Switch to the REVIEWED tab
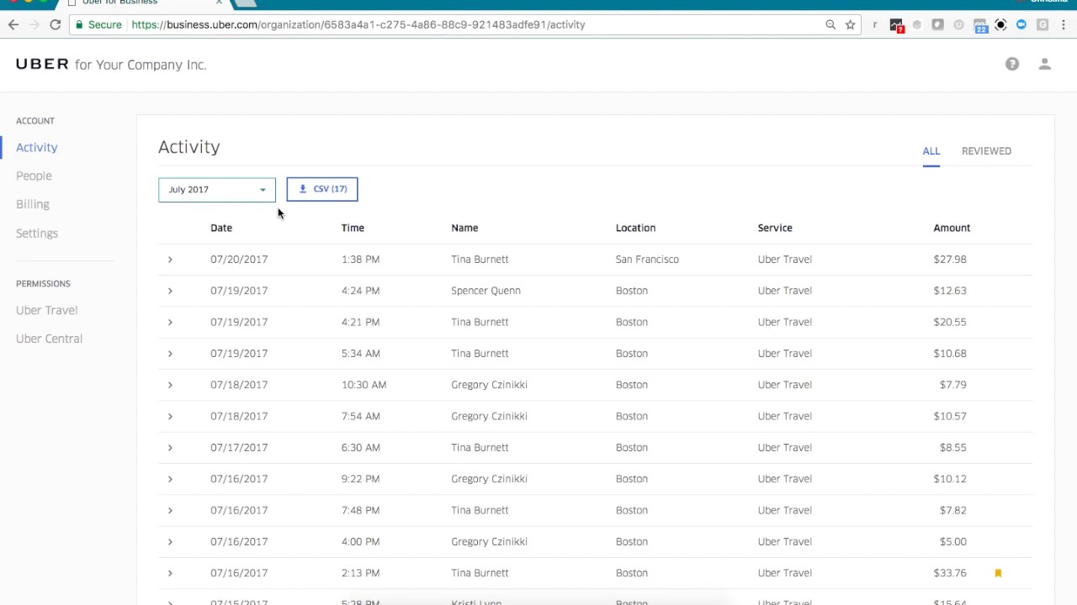Viewport: 1077px width, 605px height. [986, 151]
